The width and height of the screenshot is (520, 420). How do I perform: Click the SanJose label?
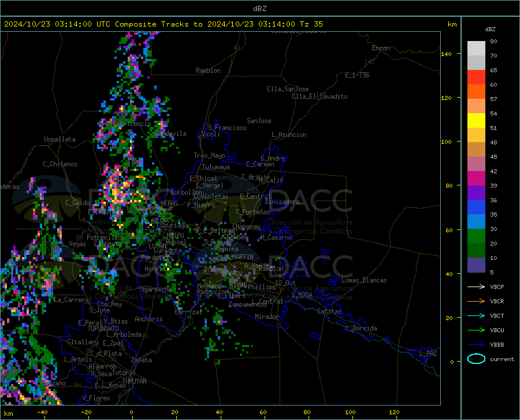click(x=259, y=121)
